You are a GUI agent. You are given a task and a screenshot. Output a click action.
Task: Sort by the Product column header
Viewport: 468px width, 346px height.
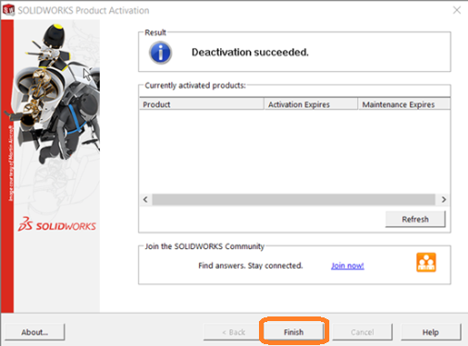click(x=202, y=104)
